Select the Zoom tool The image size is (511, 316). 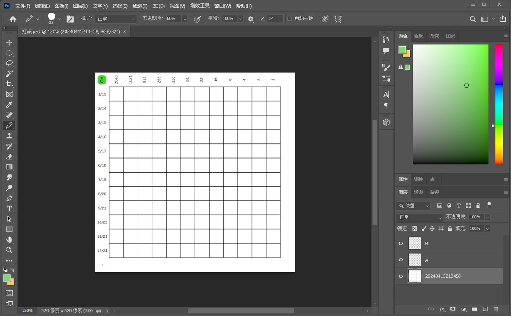(x=9, y=250)
